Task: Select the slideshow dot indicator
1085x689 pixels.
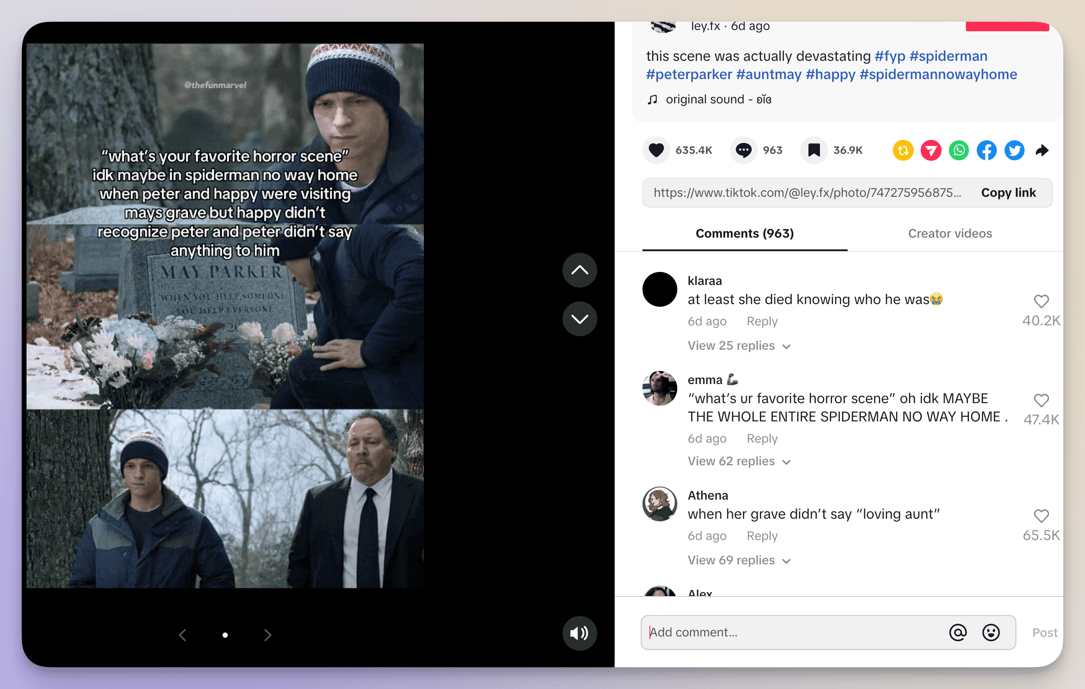Action: pos(225,635)
